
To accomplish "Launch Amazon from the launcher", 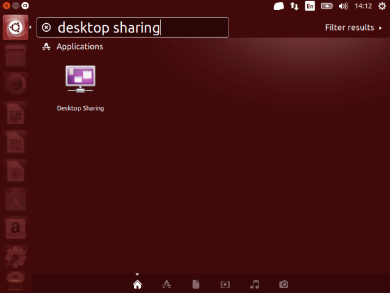I will point(15,229).
